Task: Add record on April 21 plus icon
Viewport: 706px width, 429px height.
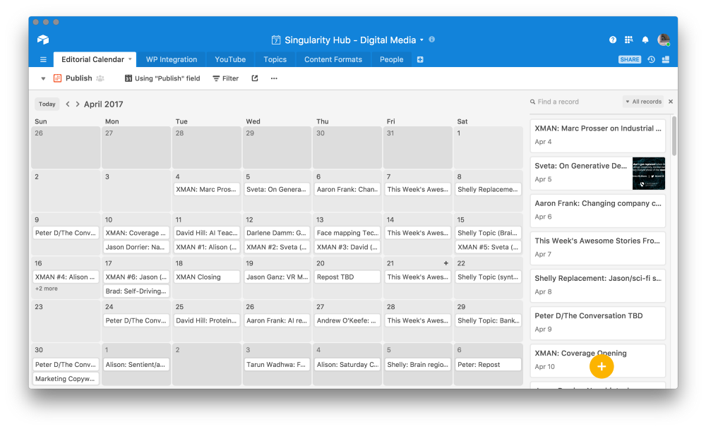Action: click(x=445, y=263)
